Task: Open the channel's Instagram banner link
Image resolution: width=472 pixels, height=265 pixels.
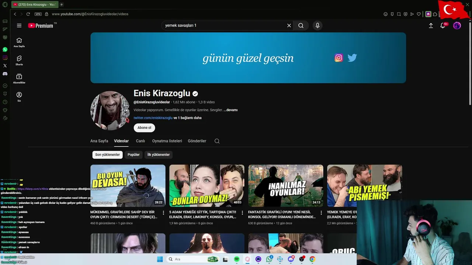Action: (x=339, y=58)
